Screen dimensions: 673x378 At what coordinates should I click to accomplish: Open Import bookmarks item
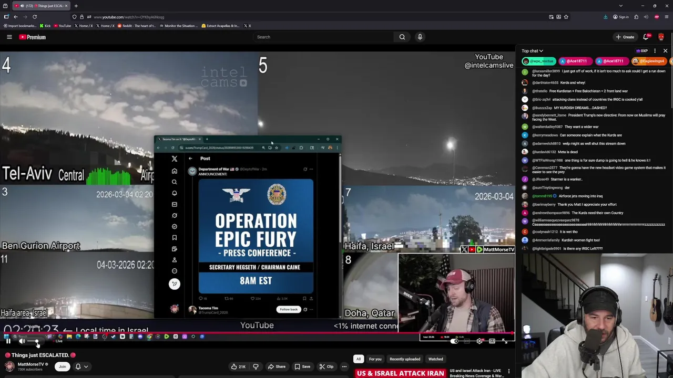pos(19,26)
